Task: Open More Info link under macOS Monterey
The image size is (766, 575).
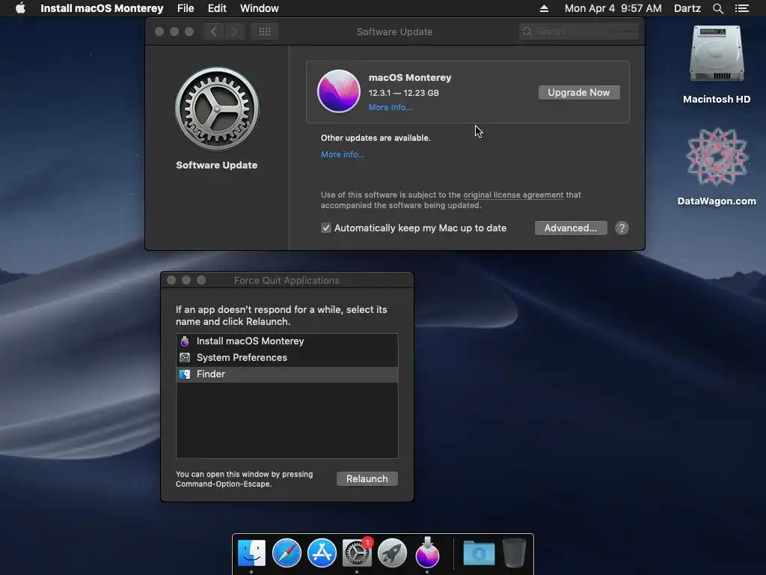Action: pyautogui.click(x=390, y=107)
